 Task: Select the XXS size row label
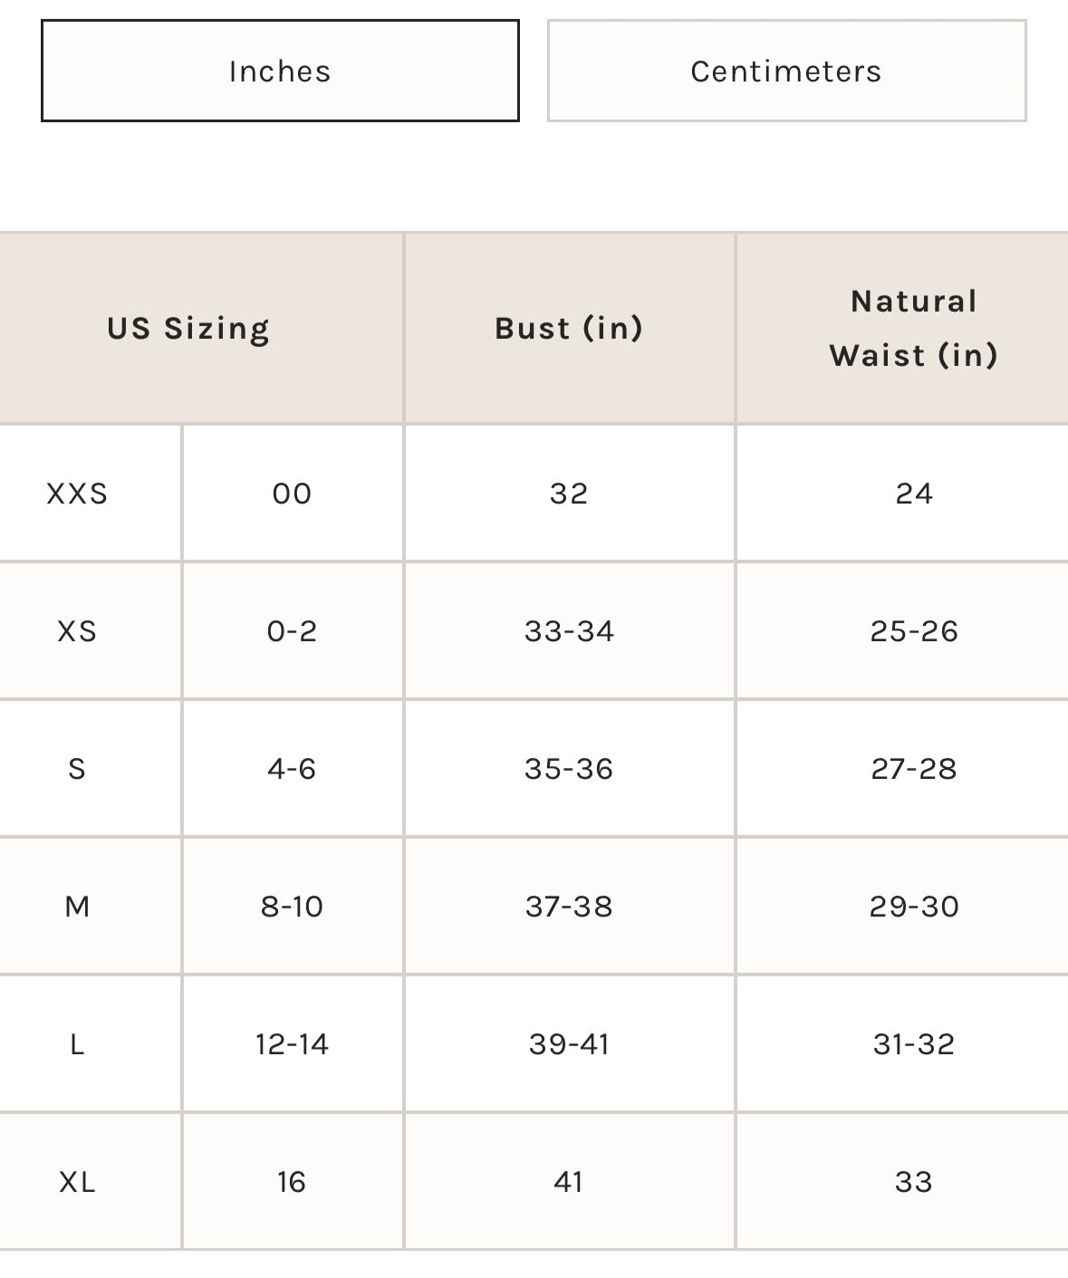click(x=77, y=494)
